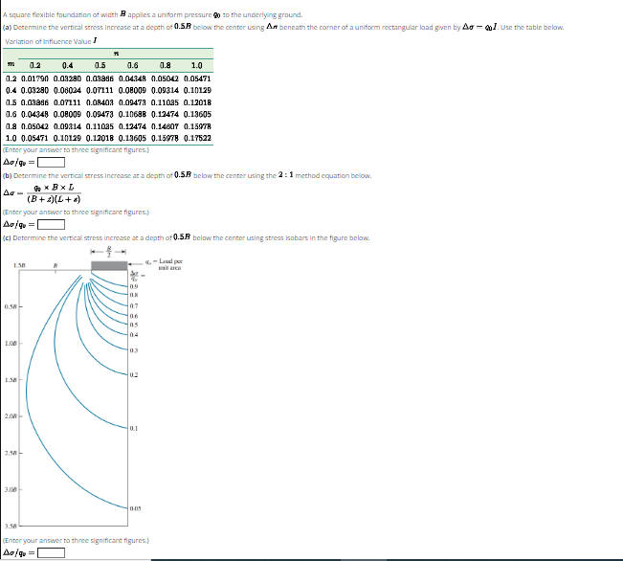Select table cell value 0.17522

(197, 139)
